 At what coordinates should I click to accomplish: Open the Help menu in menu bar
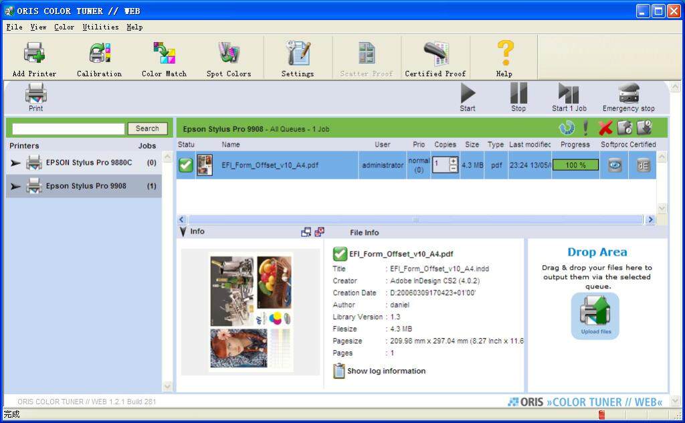click(134, 27)
